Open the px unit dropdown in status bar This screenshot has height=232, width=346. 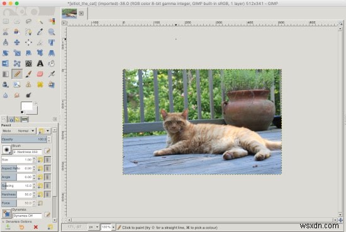pos(94,227)
